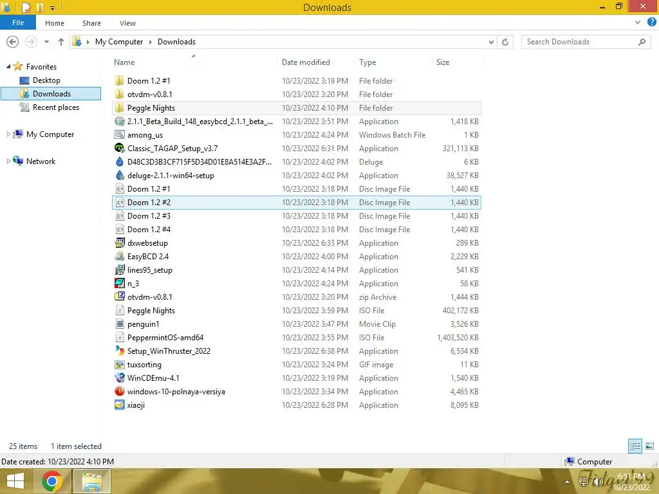Click the windows-10-polnaya-versiya icon
The width and height of the screenshot is (659, 494).
coord(119,391)
